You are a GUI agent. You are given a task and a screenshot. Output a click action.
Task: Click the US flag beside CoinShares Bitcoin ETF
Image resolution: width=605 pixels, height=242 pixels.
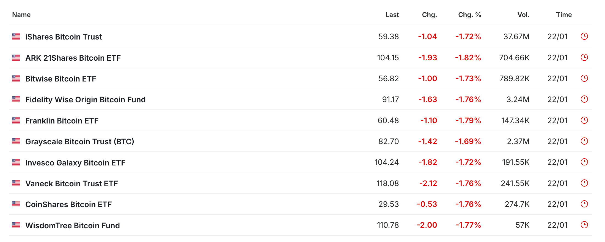tap(16, 204)
